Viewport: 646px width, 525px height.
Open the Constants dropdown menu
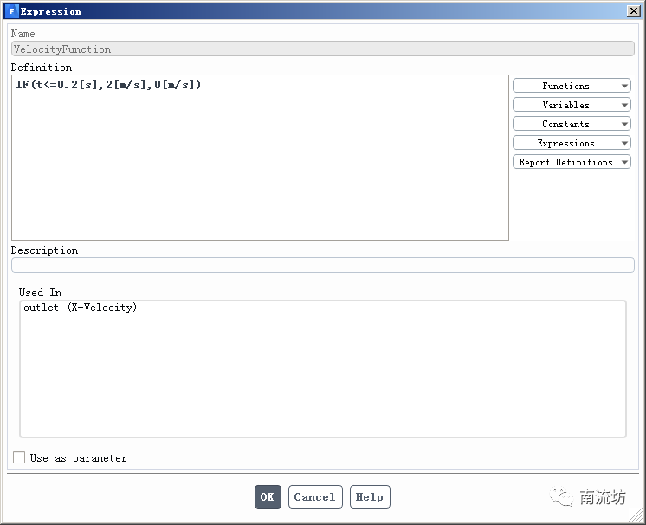tap(572, 124)
